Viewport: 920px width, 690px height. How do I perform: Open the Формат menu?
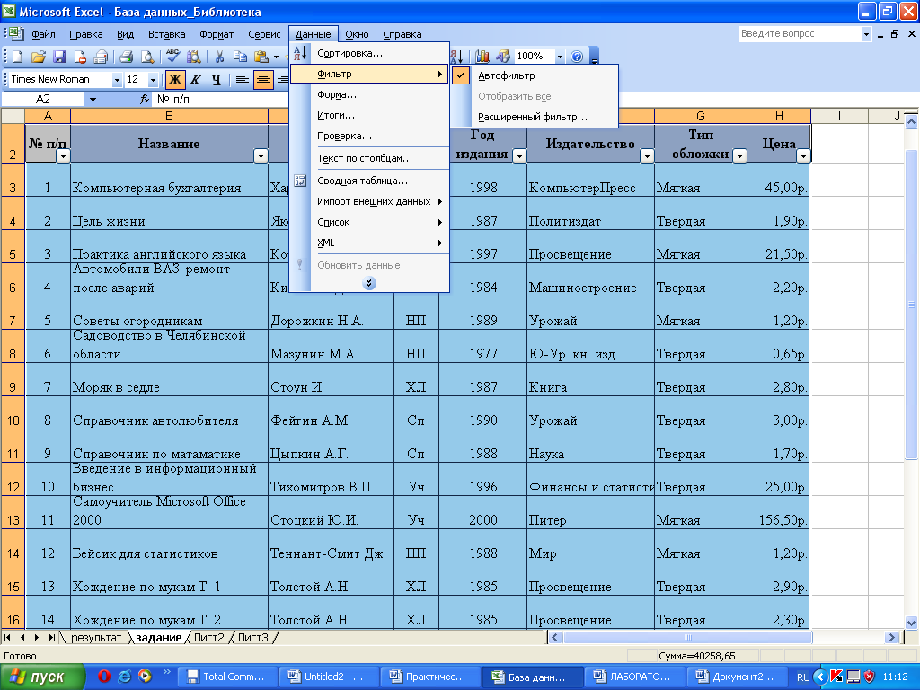pos(217,34)
